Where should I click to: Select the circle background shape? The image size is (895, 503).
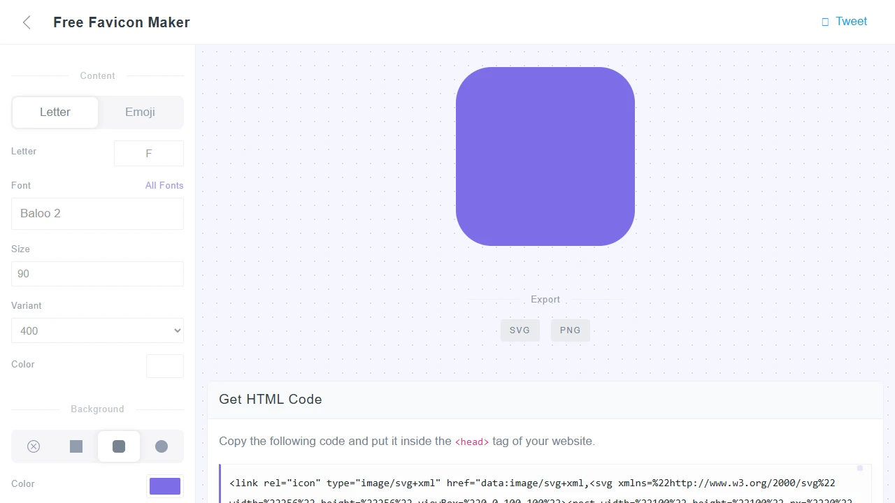pos(162,446)
